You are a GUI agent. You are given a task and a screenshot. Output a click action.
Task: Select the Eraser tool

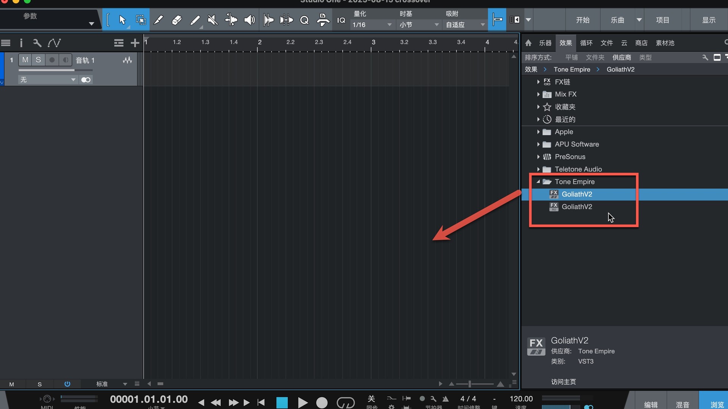[x=177, y=20]
